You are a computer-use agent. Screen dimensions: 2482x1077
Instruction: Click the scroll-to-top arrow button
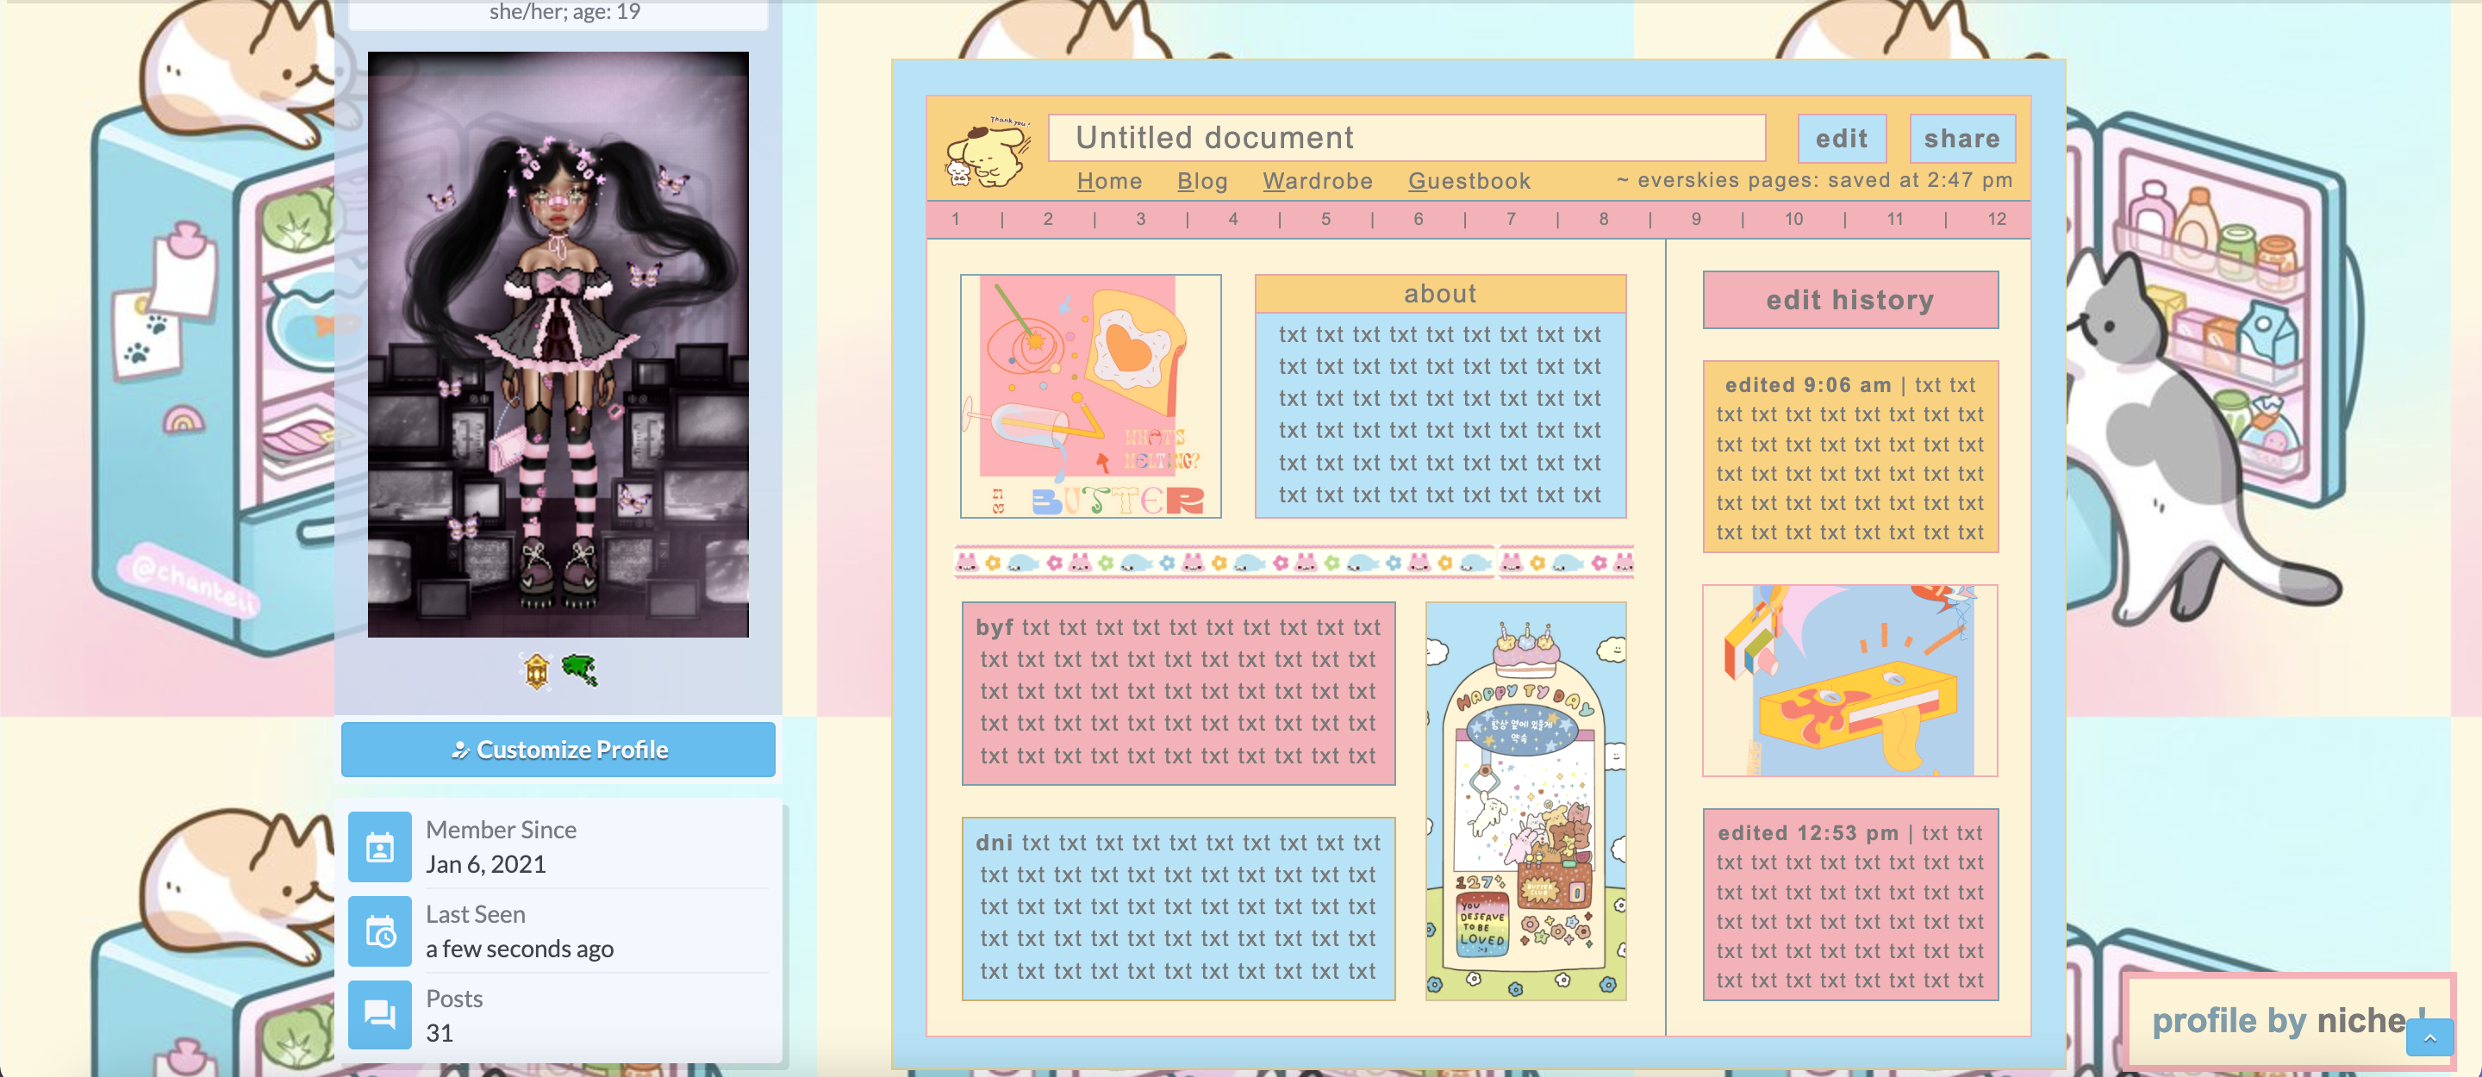click(2429, 1037)
